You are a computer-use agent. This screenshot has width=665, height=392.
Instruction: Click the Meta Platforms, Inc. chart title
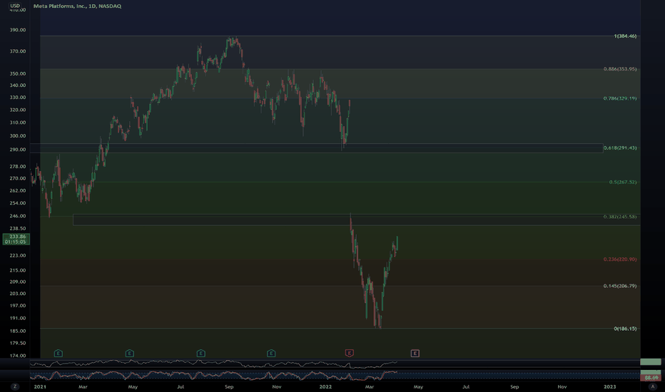coord(77,6)
